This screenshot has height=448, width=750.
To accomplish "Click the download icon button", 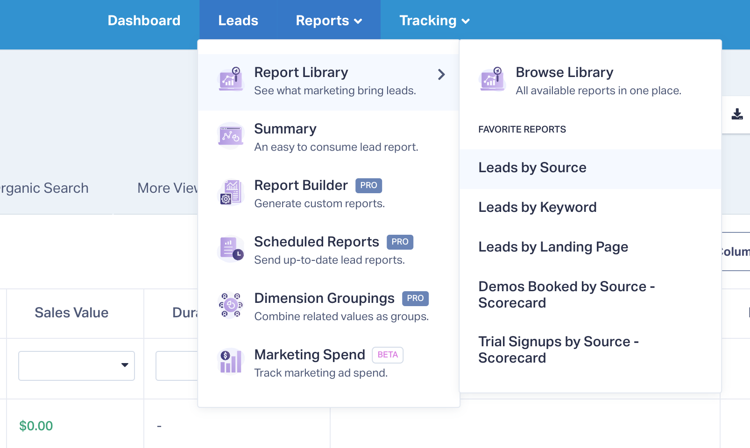I will tap(737, 114).
